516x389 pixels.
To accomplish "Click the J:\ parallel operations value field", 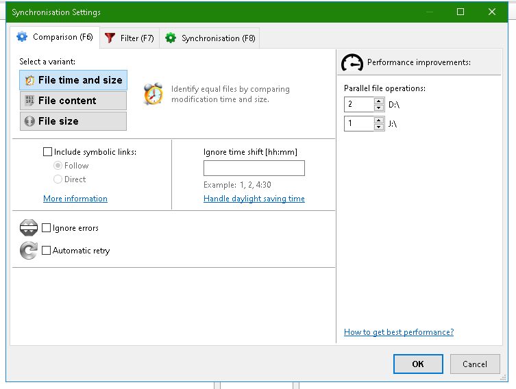I will coord(359,123).
